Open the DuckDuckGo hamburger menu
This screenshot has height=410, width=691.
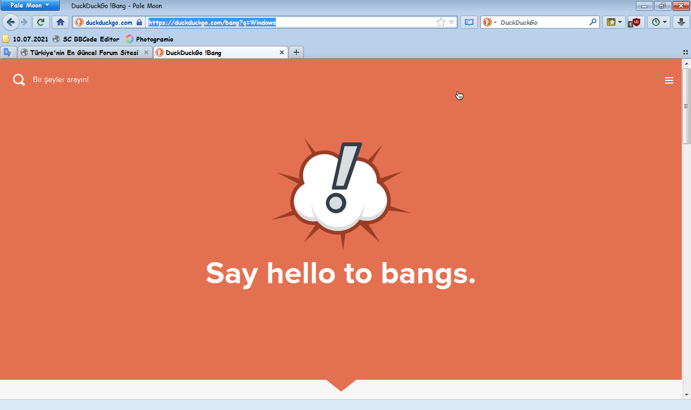669,80
